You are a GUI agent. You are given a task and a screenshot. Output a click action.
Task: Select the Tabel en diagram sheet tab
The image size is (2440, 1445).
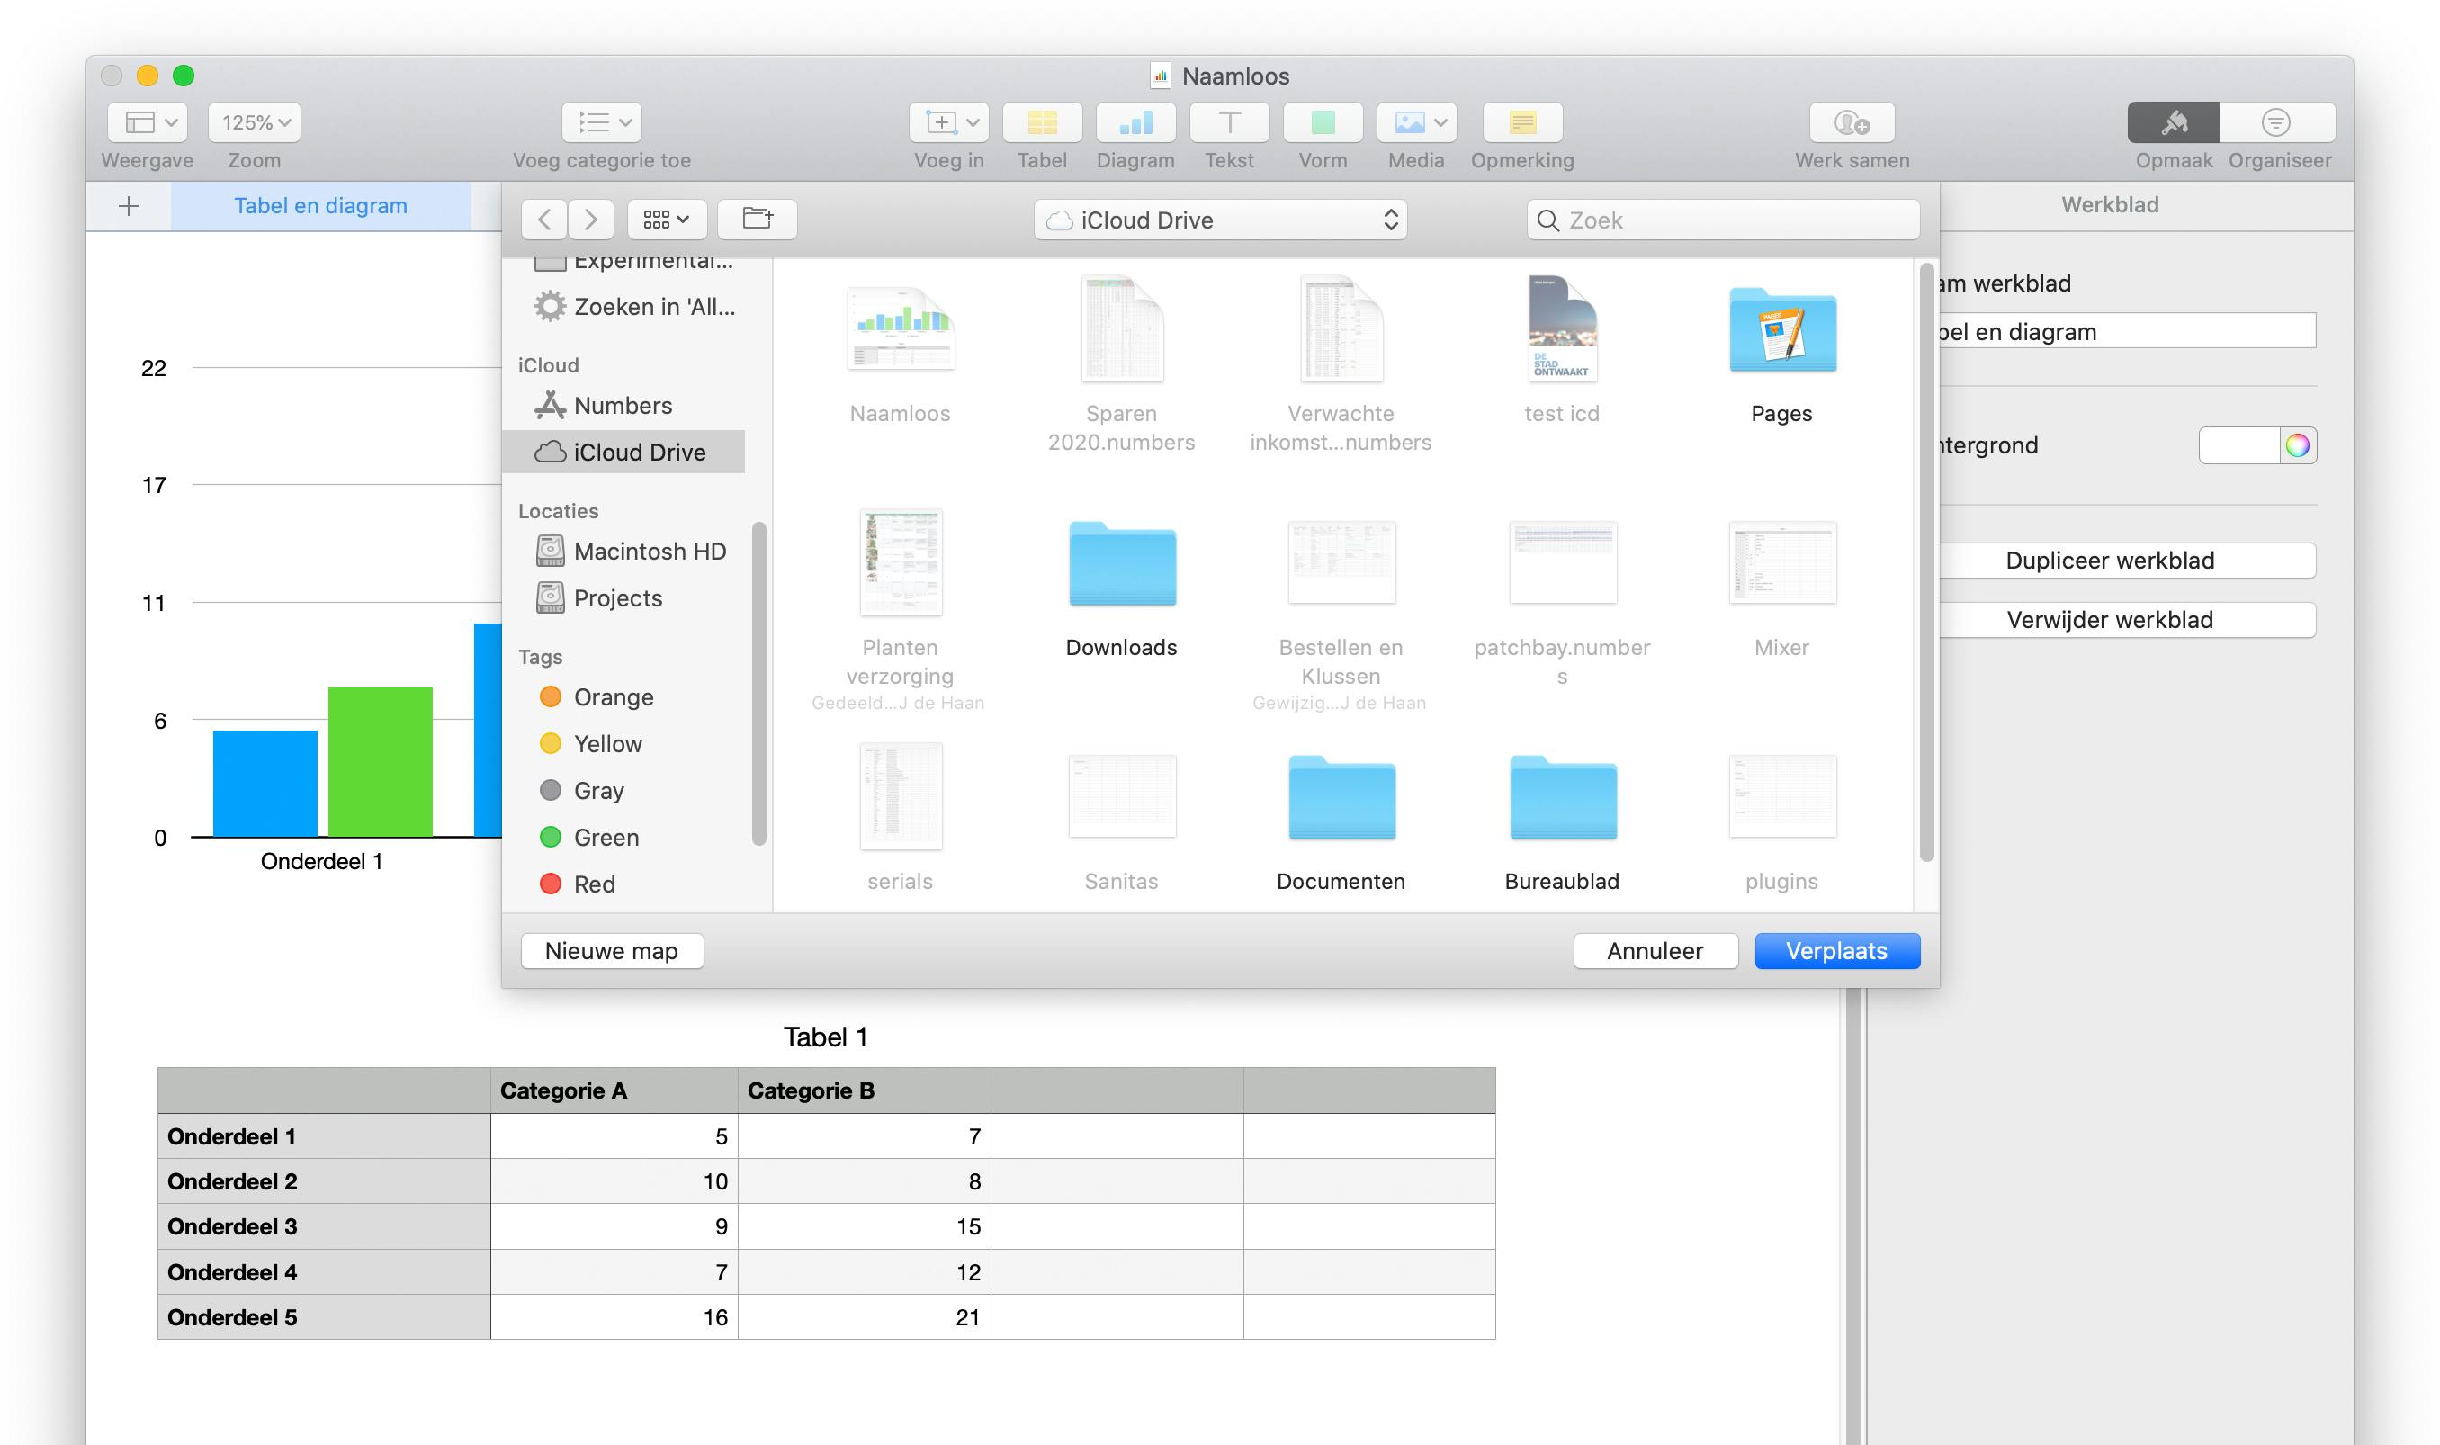(320, 205)
